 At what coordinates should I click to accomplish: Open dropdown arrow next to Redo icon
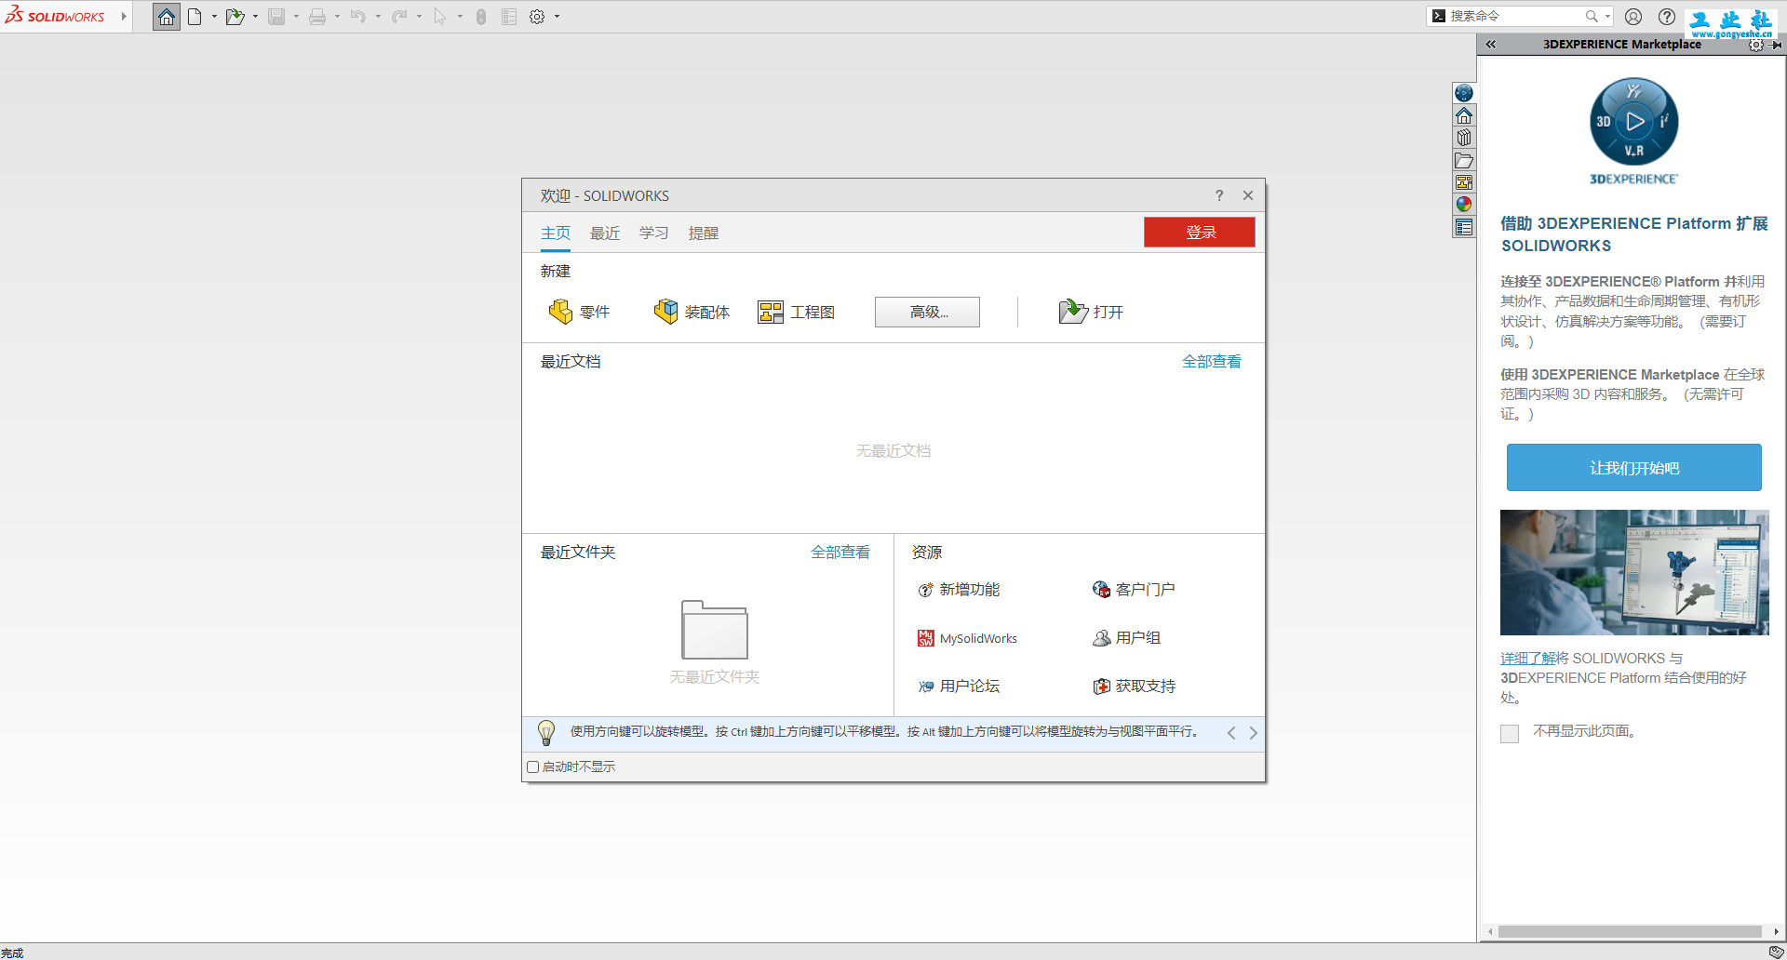(x=419, y=17)
